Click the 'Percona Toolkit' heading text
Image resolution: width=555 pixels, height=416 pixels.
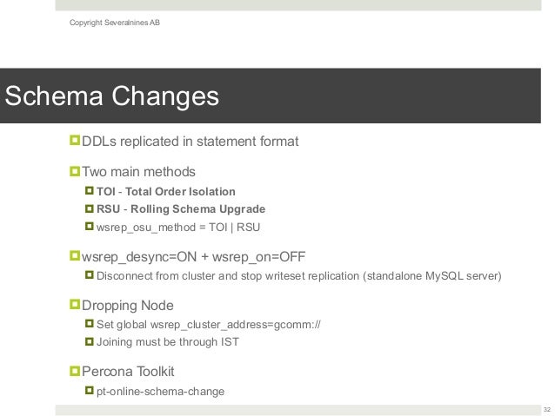(127, 372)
